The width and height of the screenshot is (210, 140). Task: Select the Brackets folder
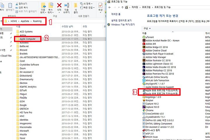(x=22, y=53)
